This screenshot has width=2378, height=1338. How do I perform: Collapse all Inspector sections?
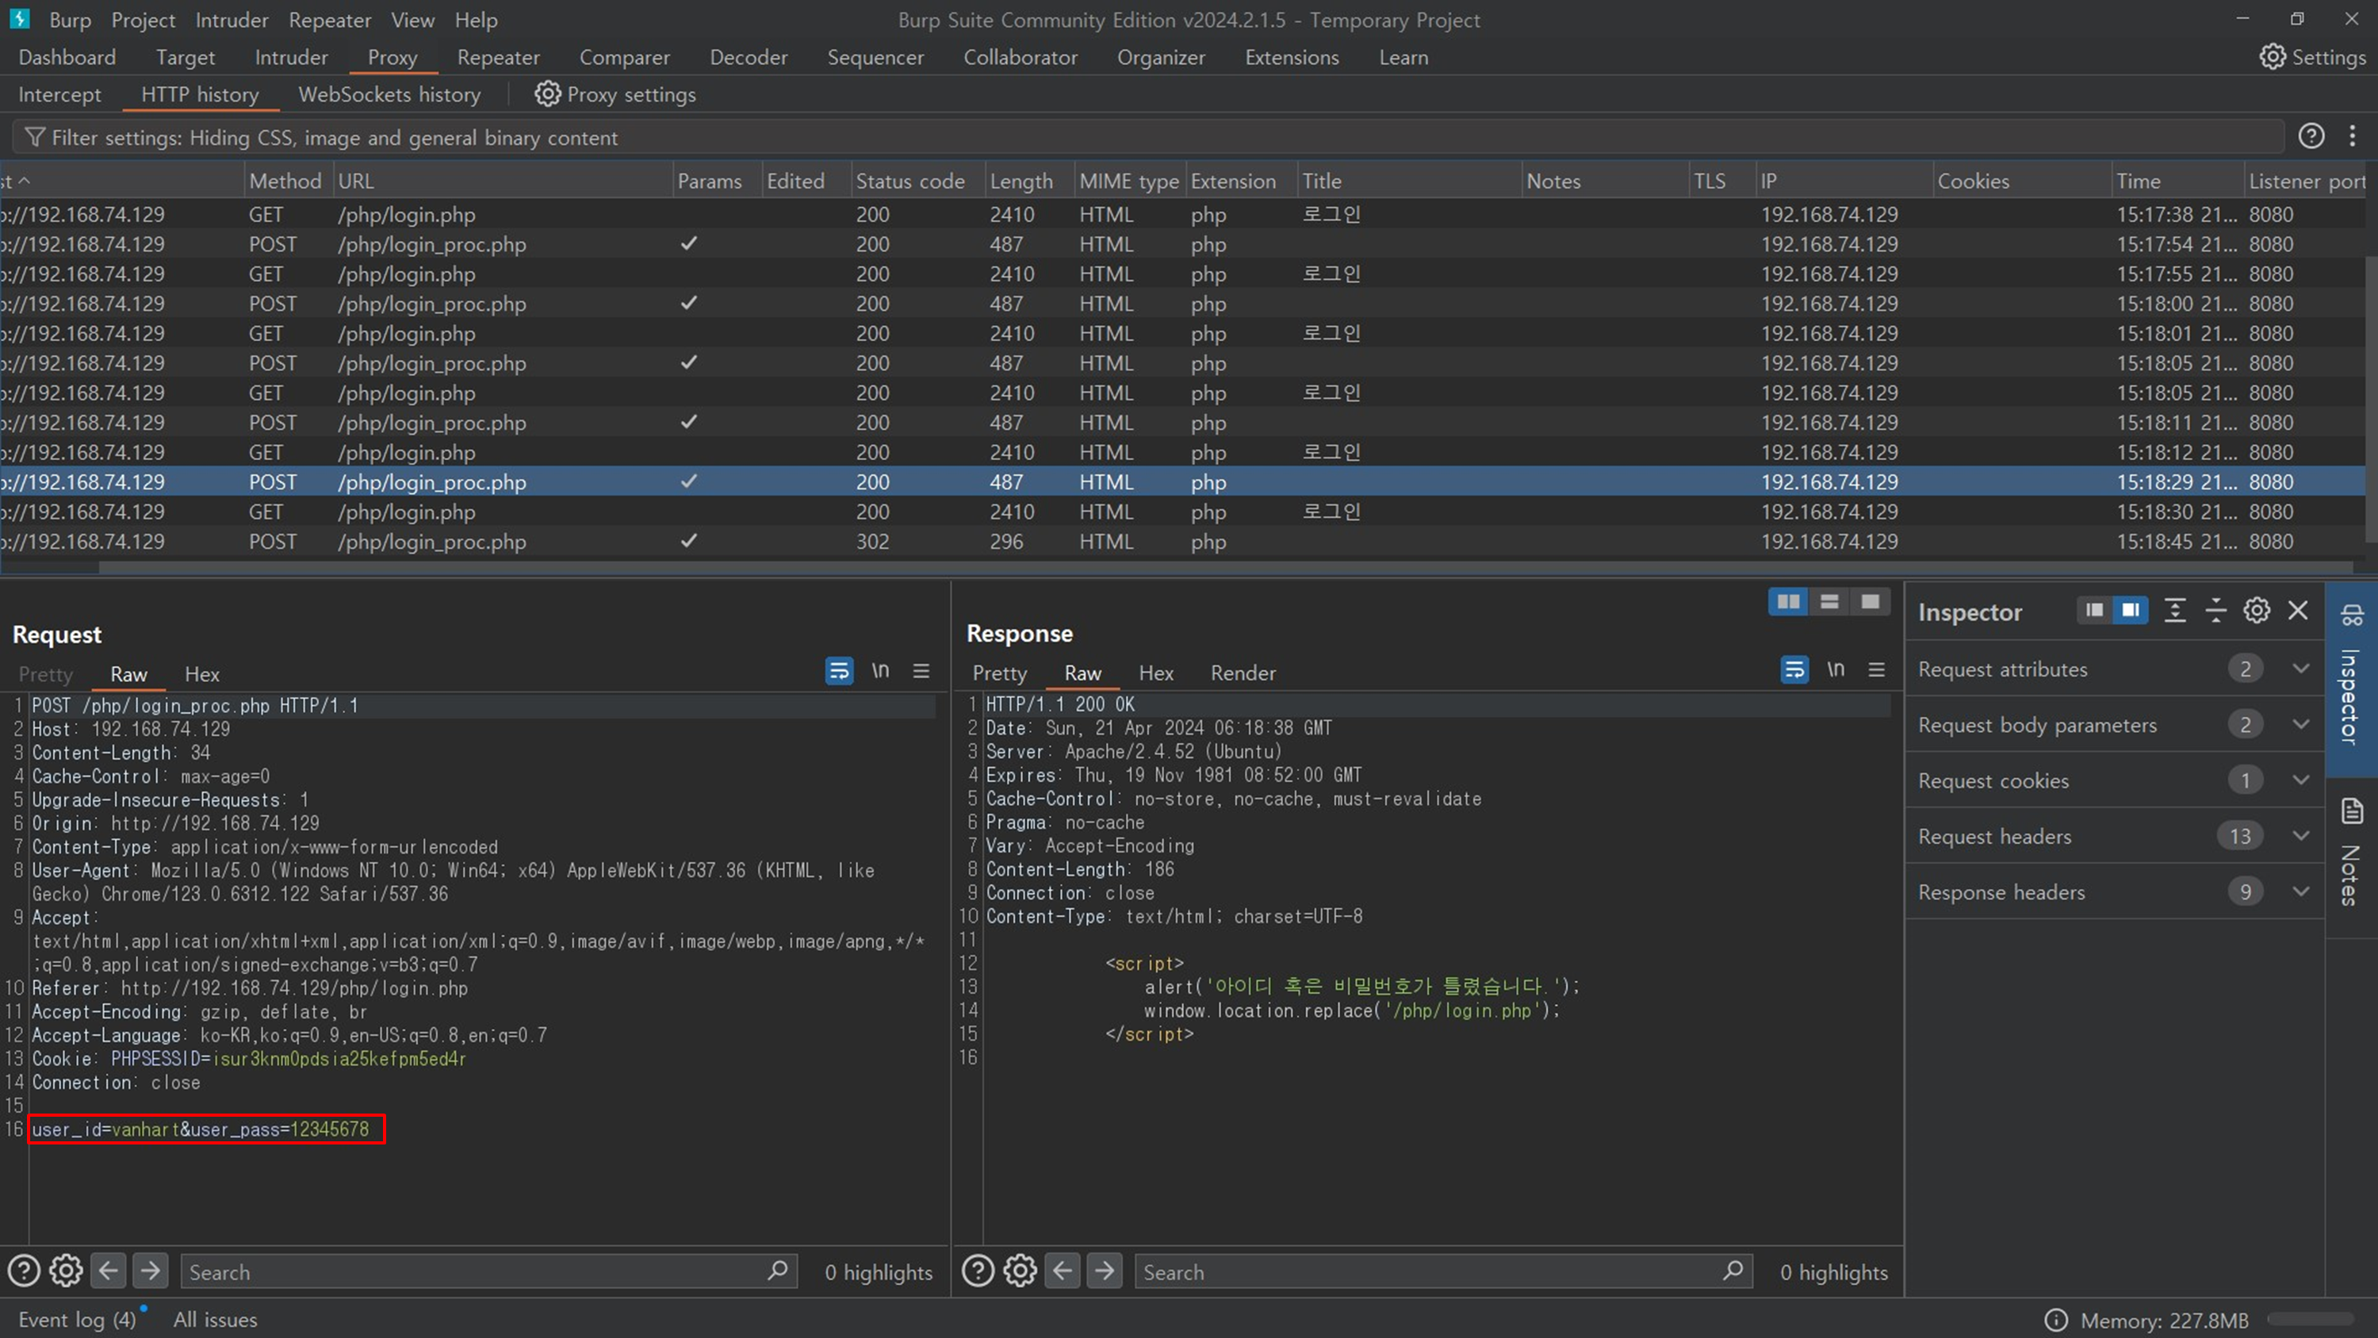coord(2215,611)
